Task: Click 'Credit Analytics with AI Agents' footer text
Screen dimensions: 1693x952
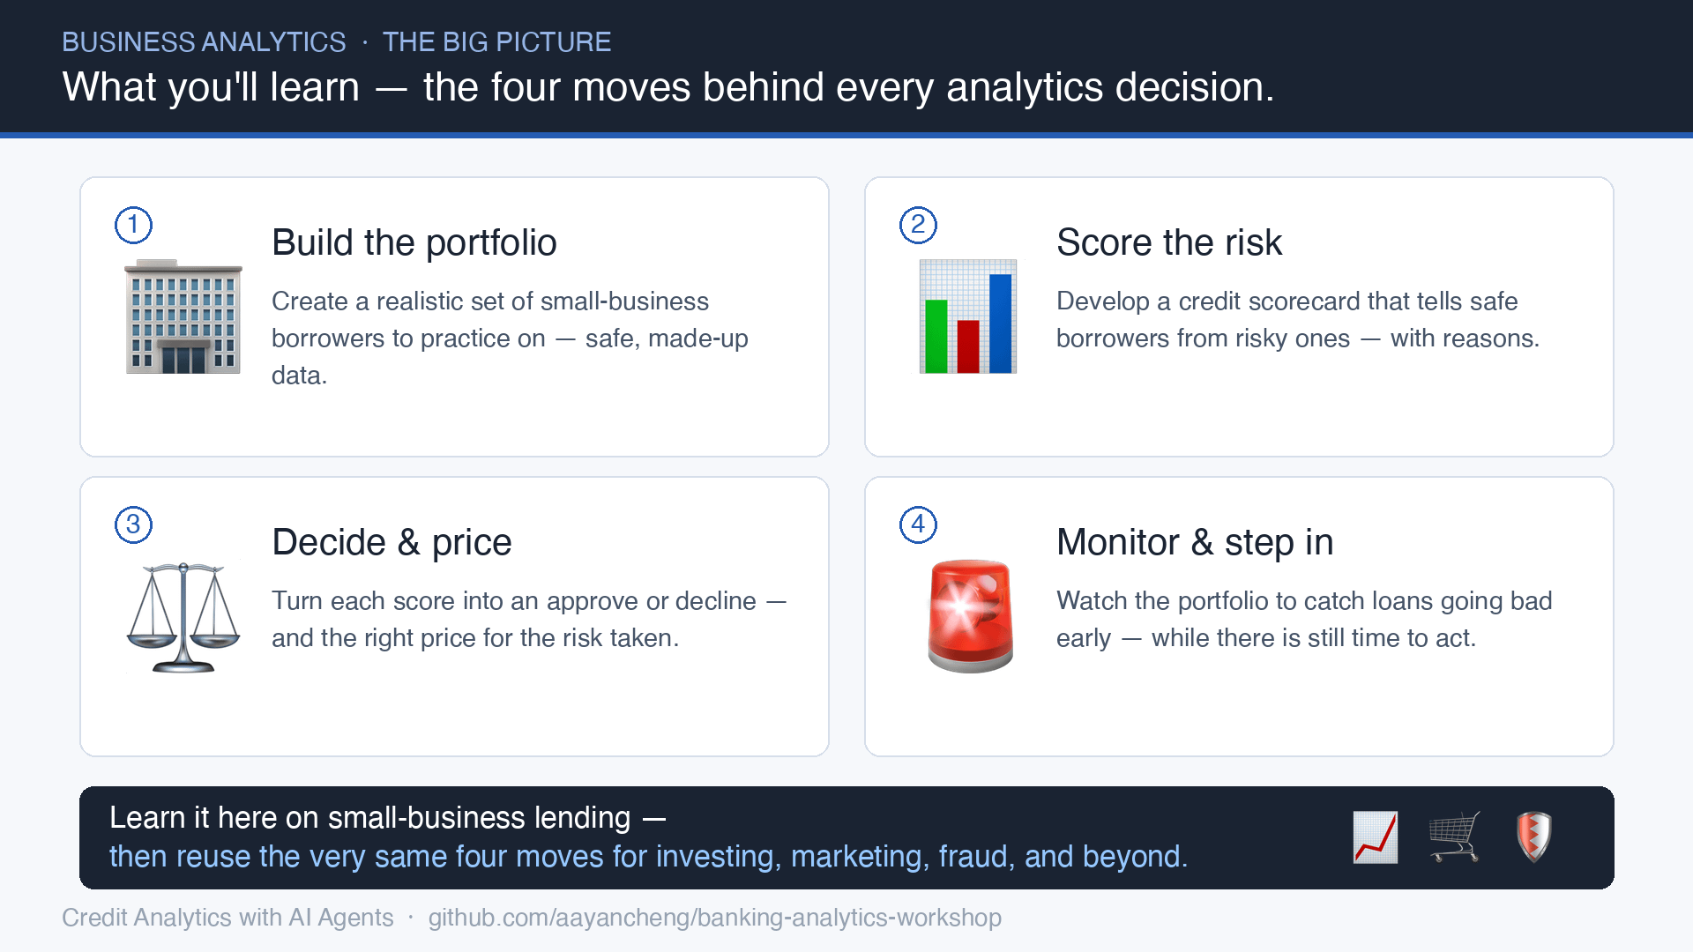Action: (x=227, y=918)
